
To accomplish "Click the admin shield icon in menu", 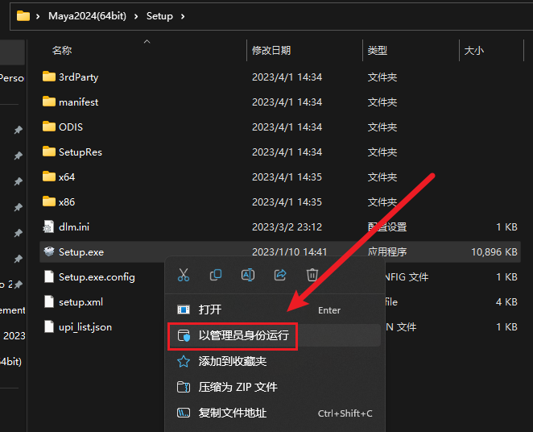I will point(184,336).
